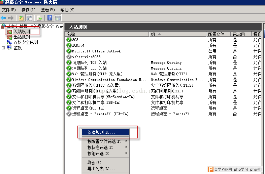Viewport: 265px width, 174px height.
Task: Expand the 监视 tree node
Action: 3,48
